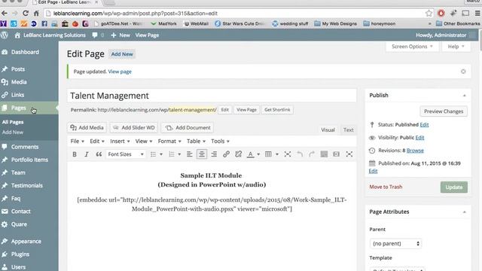Open Facebook bookmark icon
The height and width of the screenshot is (271, 482).
coord(44,23)
